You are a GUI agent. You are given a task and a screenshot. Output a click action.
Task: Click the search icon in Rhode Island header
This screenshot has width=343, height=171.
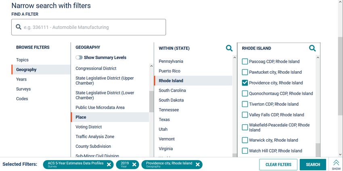[x=312, y=48]
